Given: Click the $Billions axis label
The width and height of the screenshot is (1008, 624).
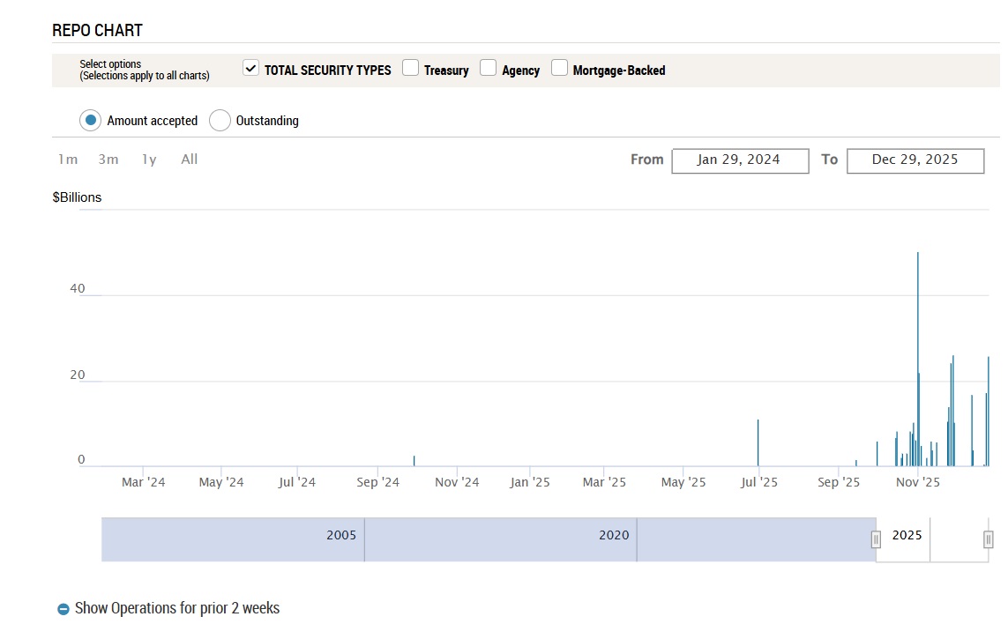Looking at the screenshot, I should 77,197.
